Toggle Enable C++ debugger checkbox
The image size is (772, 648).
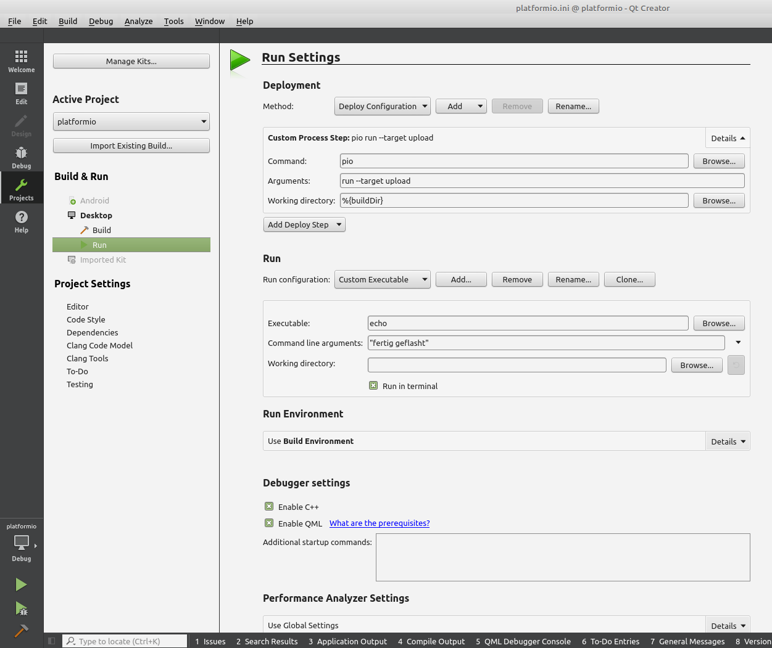[269, 507]
